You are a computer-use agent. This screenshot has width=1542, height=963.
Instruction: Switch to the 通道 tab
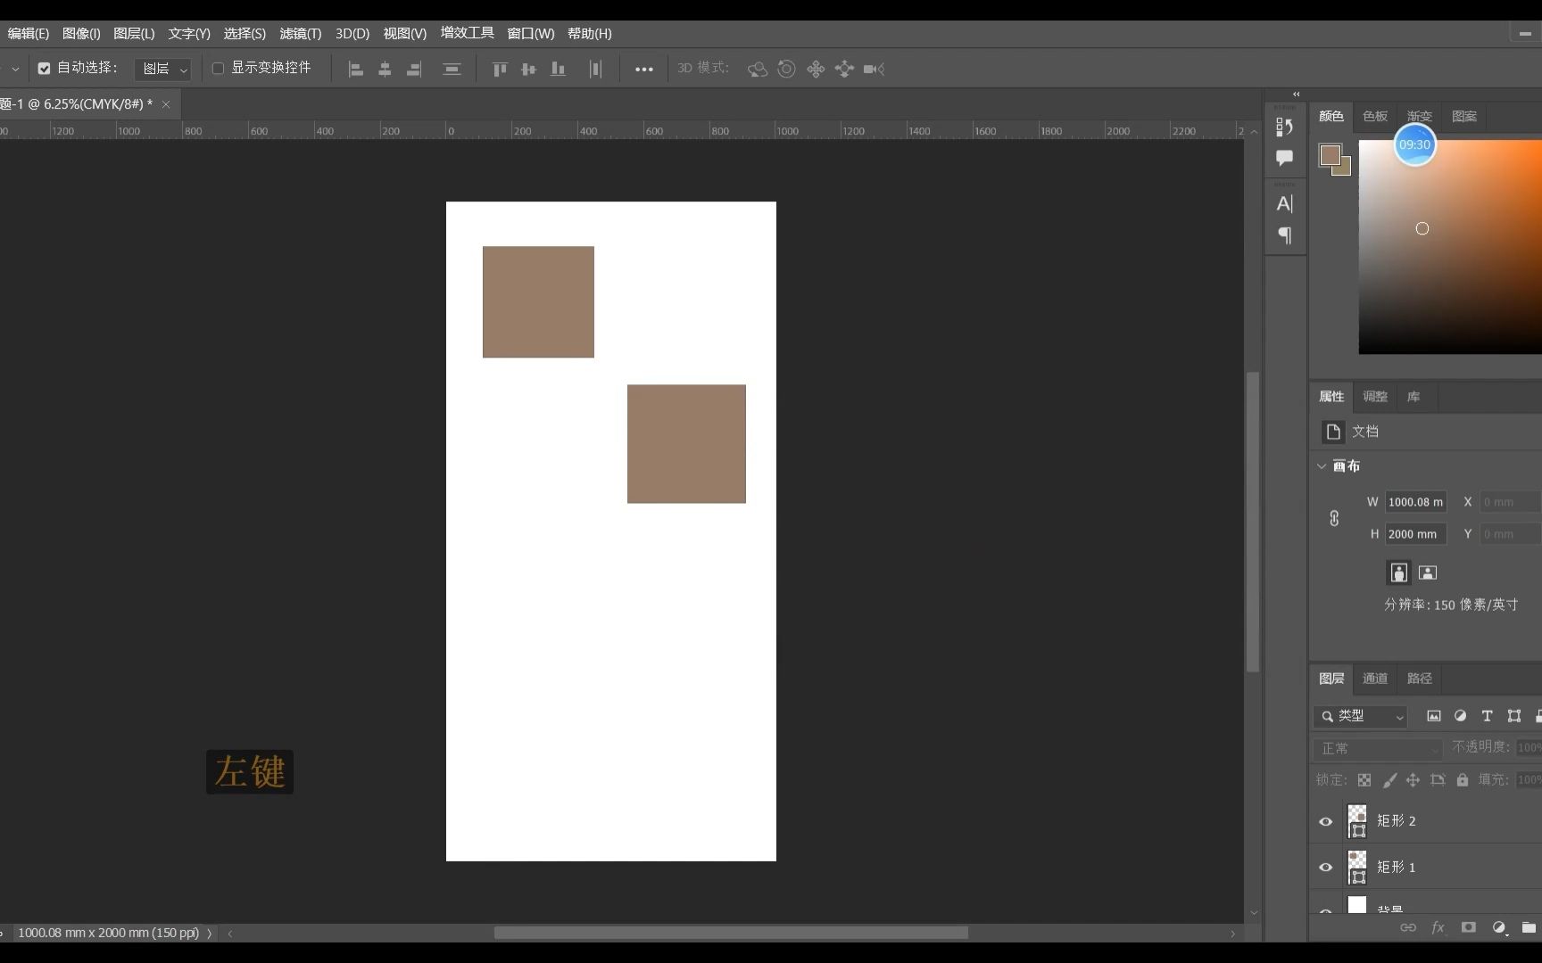tap(1375, 679)
